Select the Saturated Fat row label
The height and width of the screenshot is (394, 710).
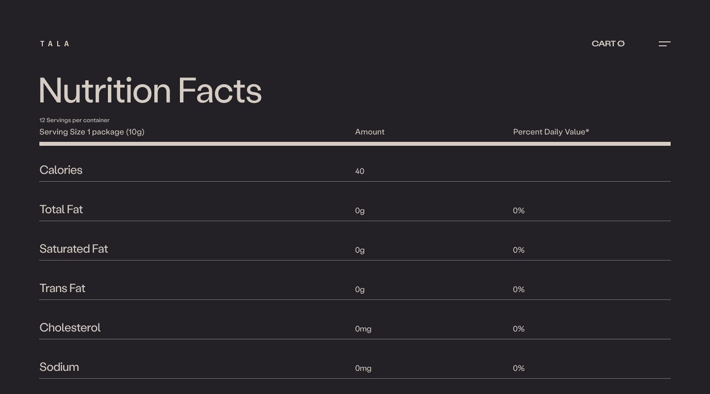click(74, 249)
